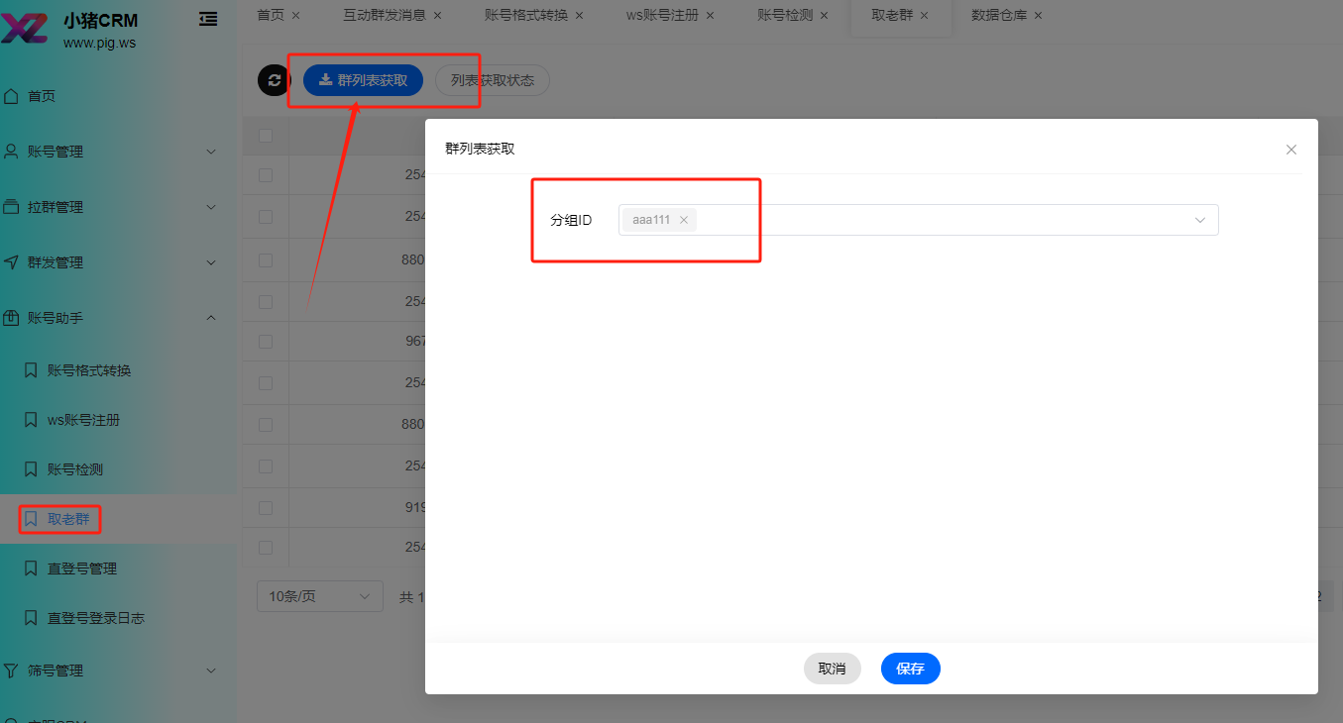Click the 群发管理 send icon
Image resolution: width=1343 pixels, height=723 pixels.
12,262
